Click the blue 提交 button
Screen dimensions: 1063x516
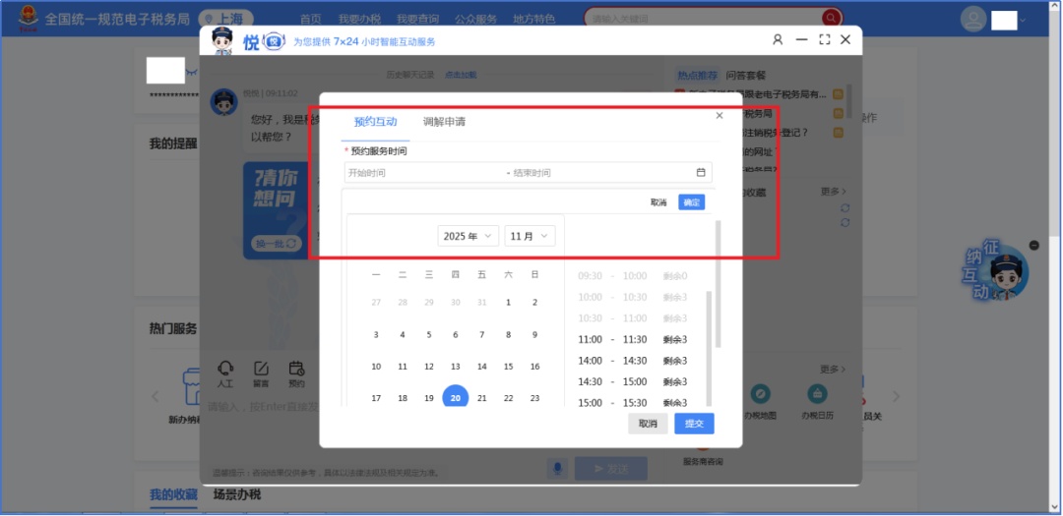694,424
